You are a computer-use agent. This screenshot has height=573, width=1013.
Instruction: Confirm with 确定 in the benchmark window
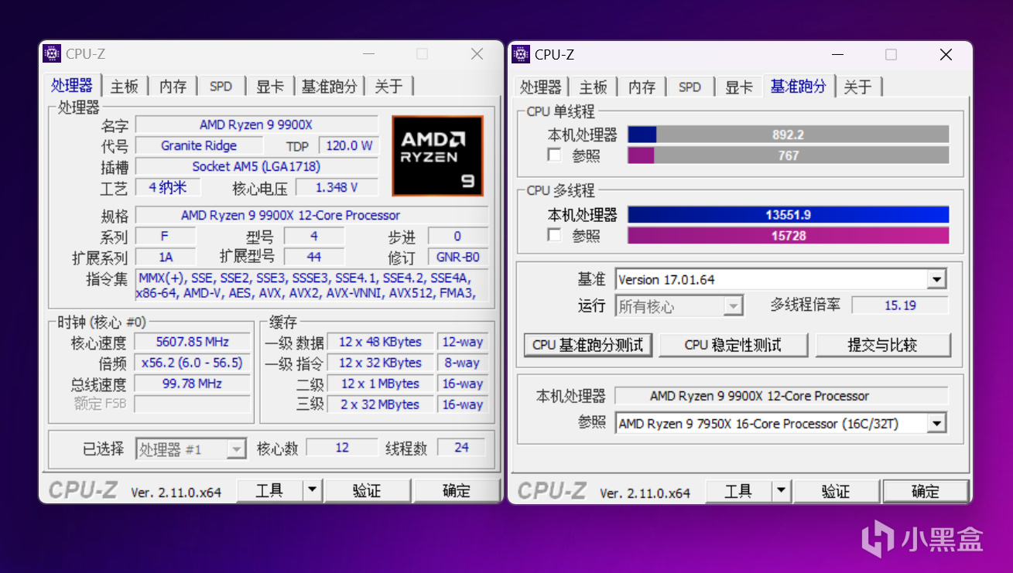(x=926, y=490)
